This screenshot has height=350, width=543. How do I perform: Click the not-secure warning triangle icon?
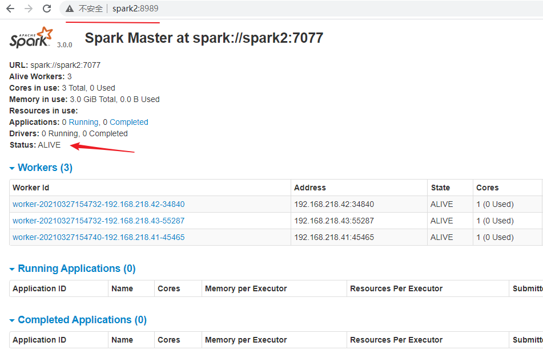(x=70, y=9)
